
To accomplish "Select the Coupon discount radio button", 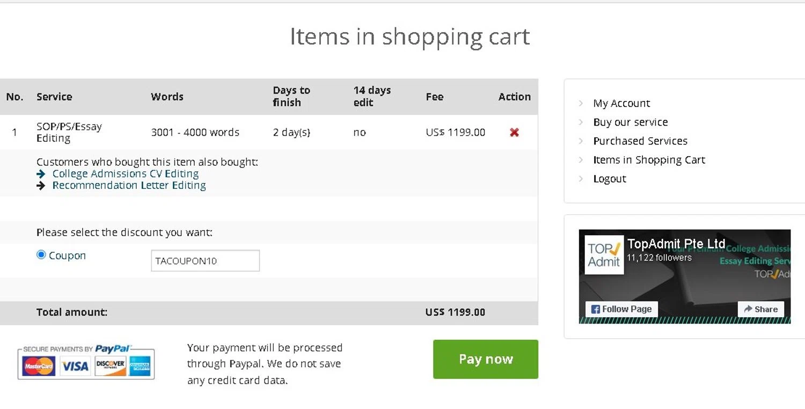I will click(x=41, y=255).
